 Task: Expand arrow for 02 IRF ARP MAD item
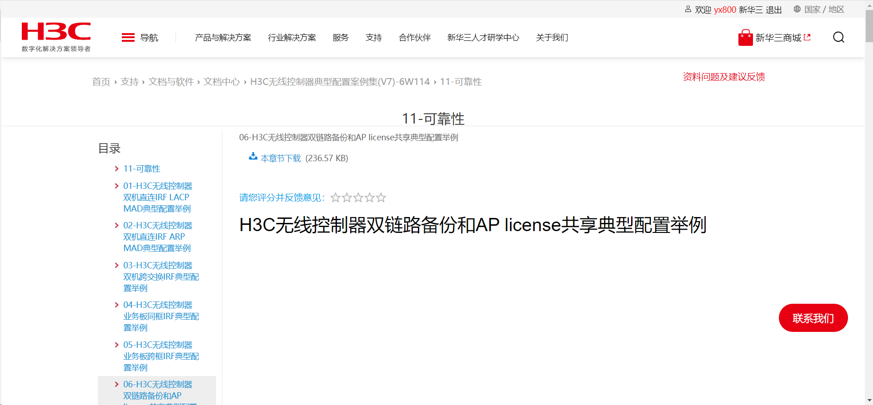click(117, 226)
